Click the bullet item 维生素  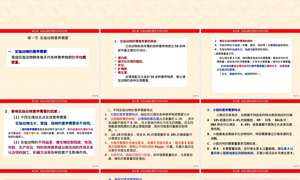[123, 73]
